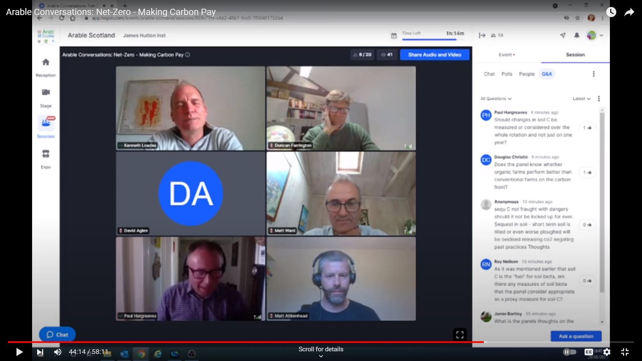This screenshot has width=642, height=361.
Task: Expand Scroll for details chevron
Action: (321, 356)
